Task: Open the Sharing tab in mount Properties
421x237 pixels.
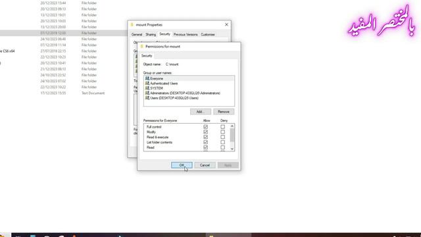Action: point(151,34)
